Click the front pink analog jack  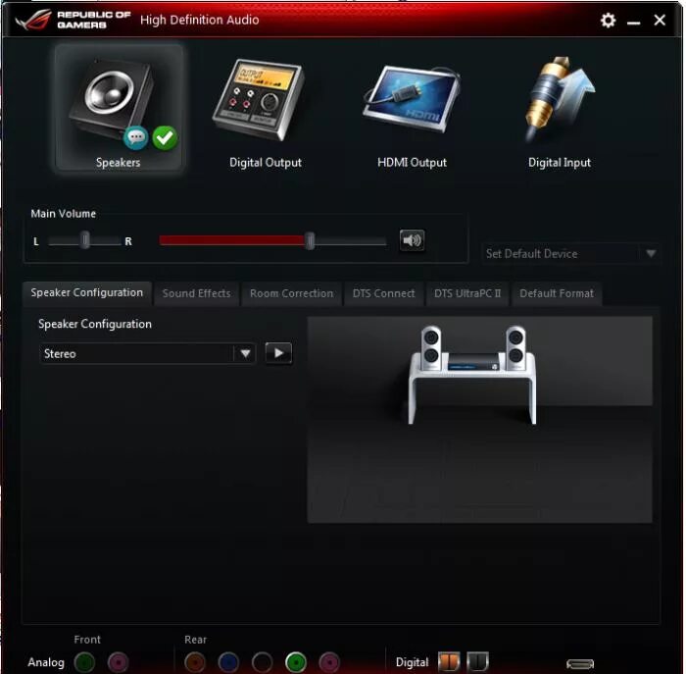coord(119,662)
